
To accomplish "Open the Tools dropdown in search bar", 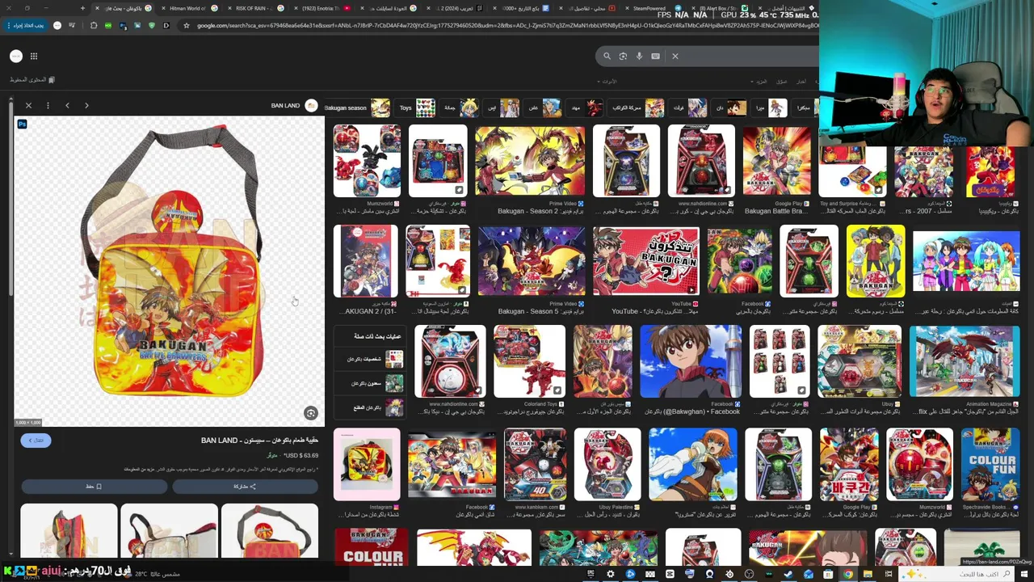I will click(x=607, y=81).
